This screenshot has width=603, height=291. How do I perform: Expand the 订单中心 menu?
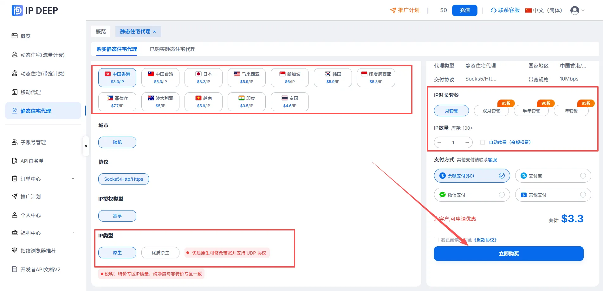point(73,178)
